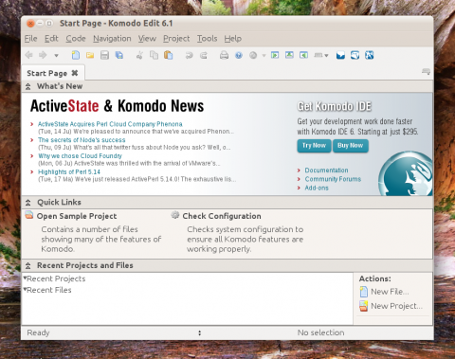Open the Navigation menu
The width and height of the screenshot is (455, 359).
point(112,39)
